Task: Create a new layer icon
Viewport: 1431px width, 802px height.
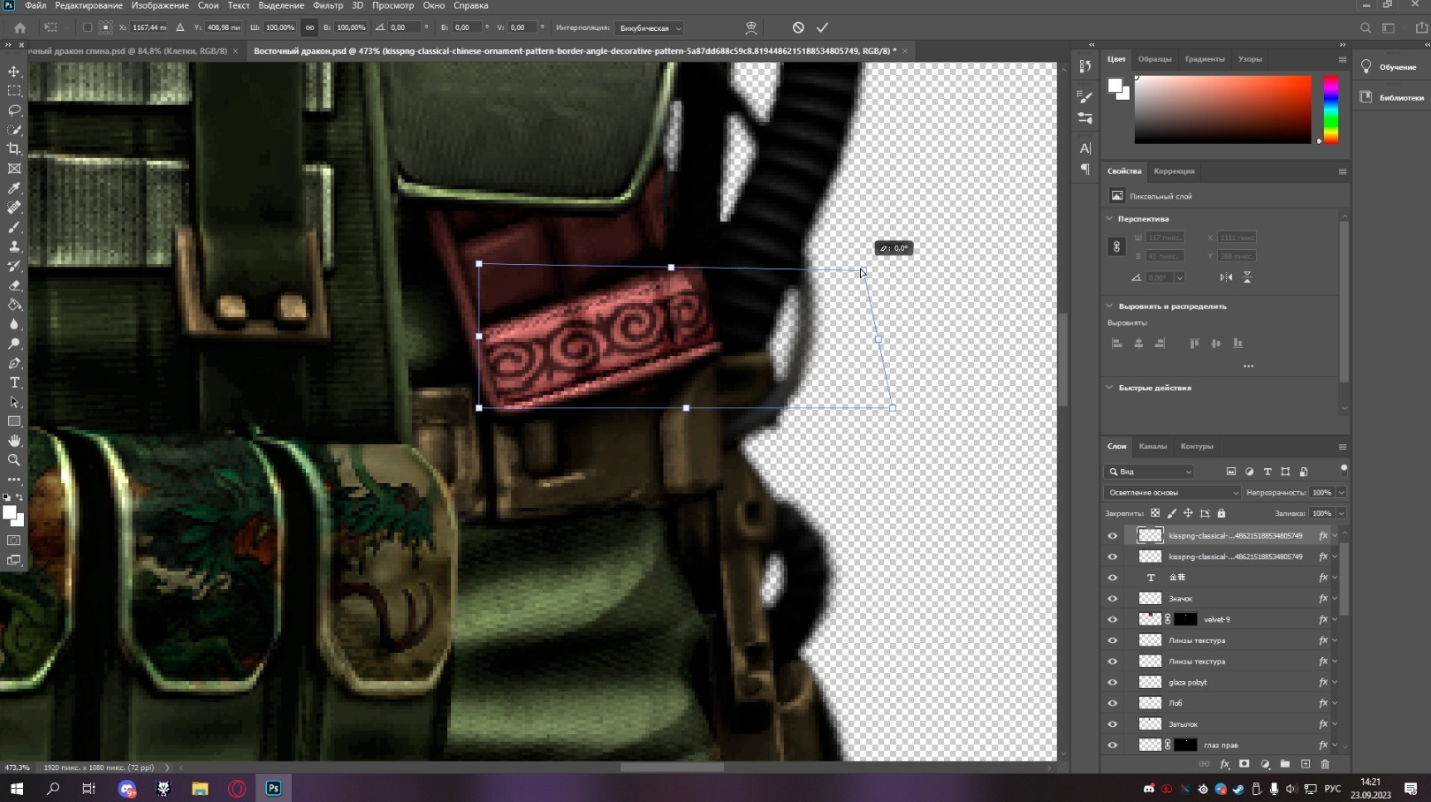Action: tap(1305, 764)
